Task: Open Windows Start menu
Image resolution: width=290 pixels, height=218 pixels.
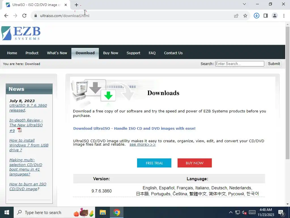Action: click(7, 212)
